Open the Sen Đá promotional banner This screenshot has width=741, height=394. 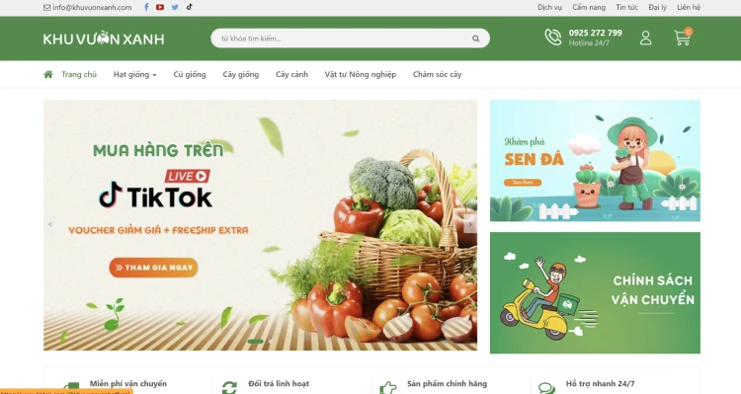click(595, 161)
